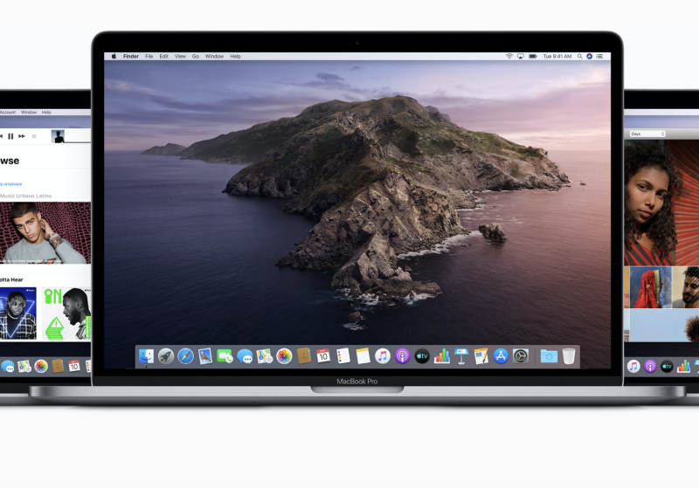Open Calendar in the center dock

click(x=323, y=356)
